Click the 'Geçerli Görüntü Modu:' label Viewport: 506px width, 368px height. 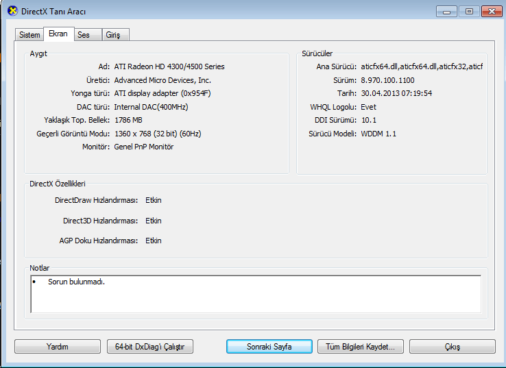73,134
